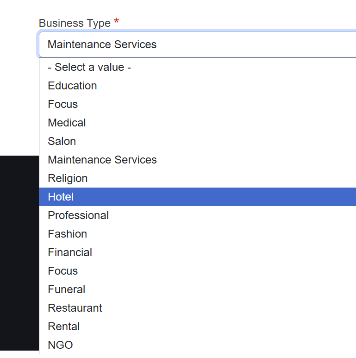Click the red required asterisk
This screenshot has width=356, height=358.
116,22
